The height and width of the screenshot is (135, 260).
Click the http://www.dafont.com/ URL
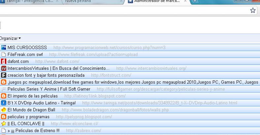click(57, 62)
